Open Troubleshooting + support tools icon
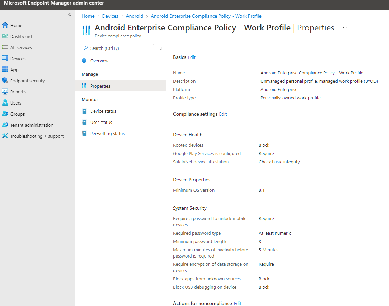Viewport: 389px width, 306px height. coord(5,136)
